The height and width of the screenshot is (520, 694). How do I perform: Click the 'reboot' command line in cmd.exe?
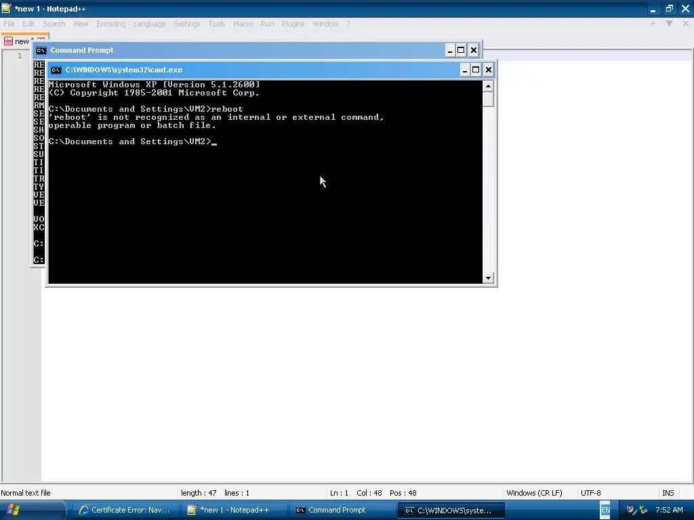click(x=146, y=109)
